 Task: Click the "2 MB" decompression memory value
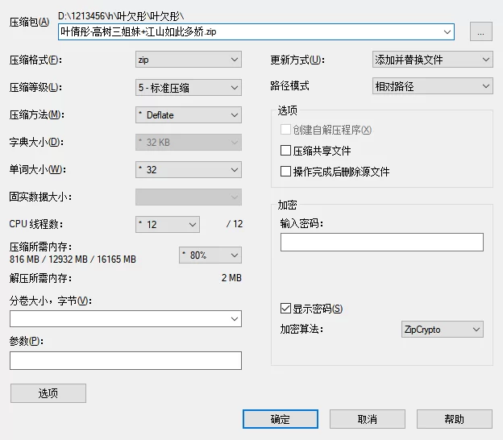tap(231, 278)
